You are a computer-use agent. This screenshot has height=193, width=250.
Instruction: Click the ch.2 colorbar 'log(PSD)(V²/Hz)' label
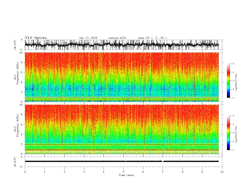(x=236, y=134)
